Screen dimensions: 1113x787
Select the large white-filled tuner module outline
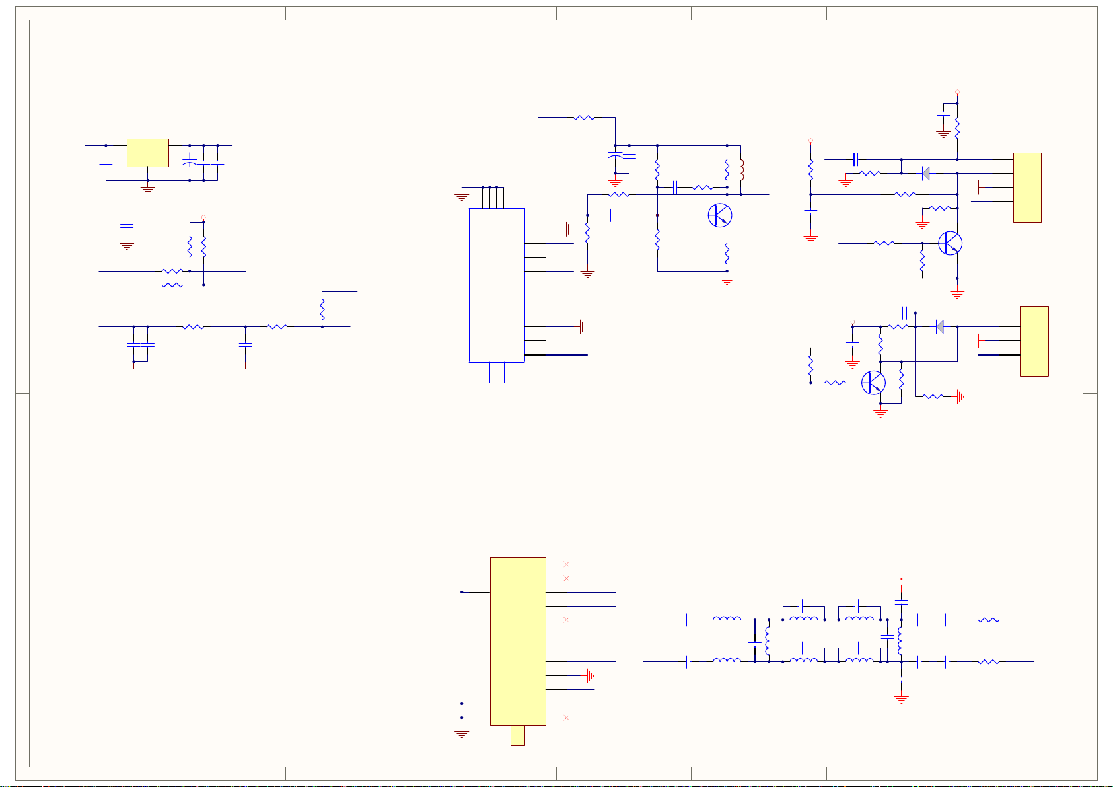coord(497,285)
